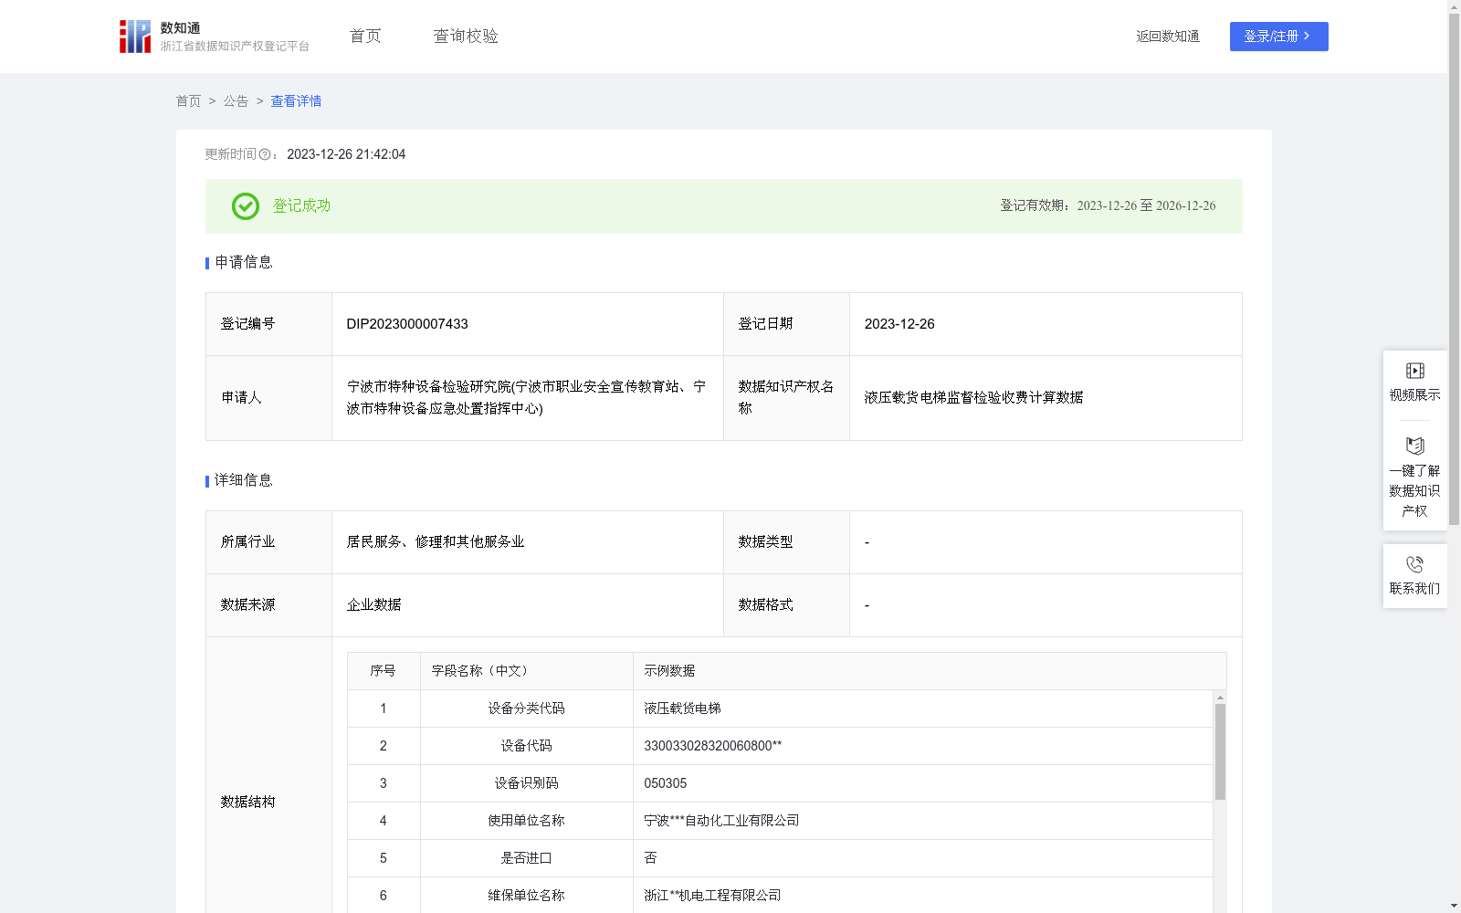Viewport: 1461px width, 913px height.
Task: Click the 宁波***自动化工业有限公司 sample value
Action: (721, 821)
